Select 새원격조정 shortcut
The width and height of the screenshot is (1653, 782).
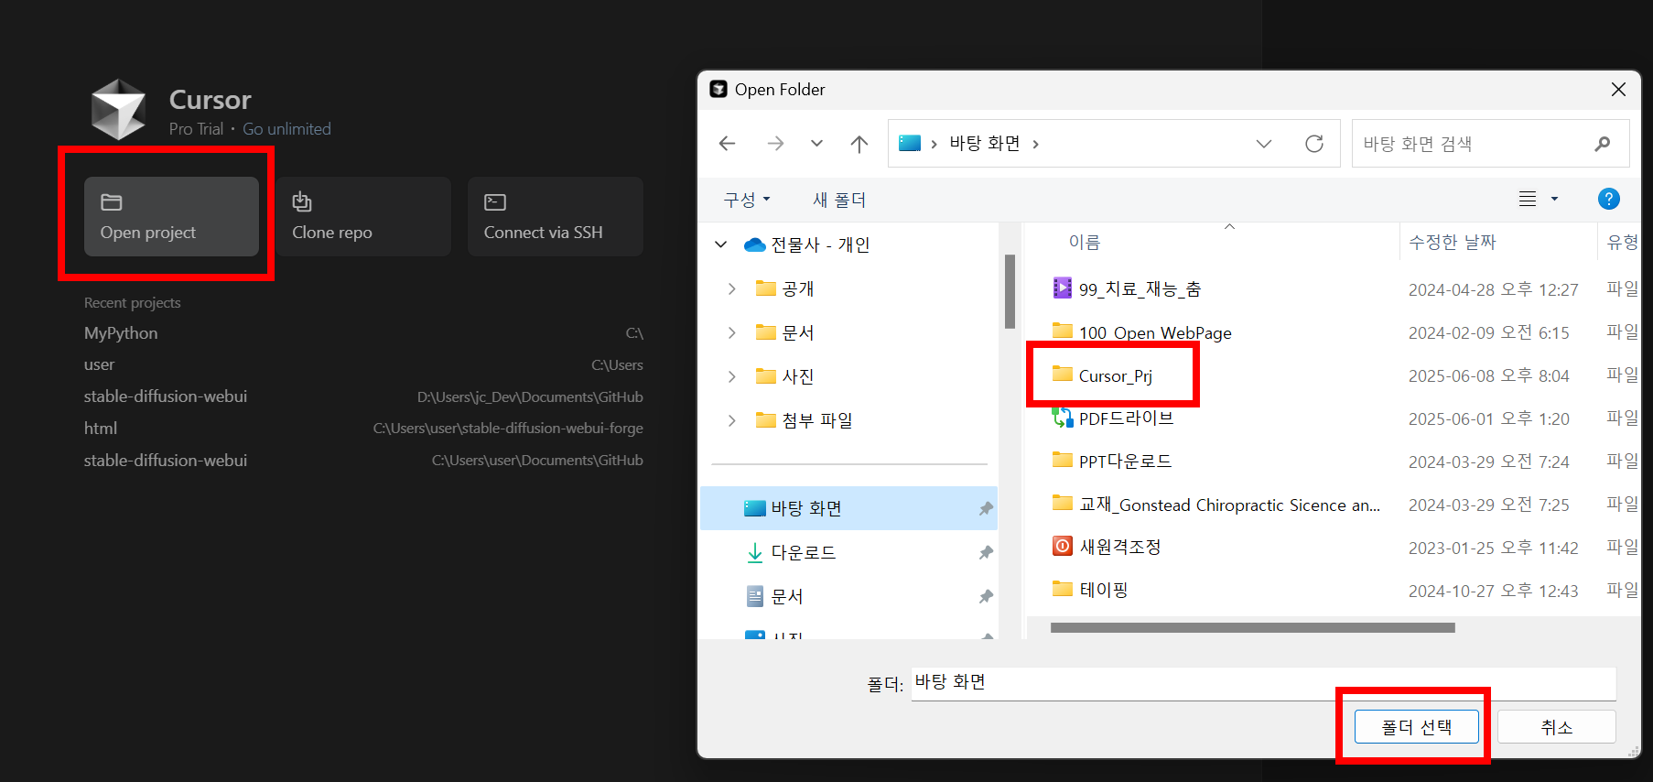(x=1120, y=548)
